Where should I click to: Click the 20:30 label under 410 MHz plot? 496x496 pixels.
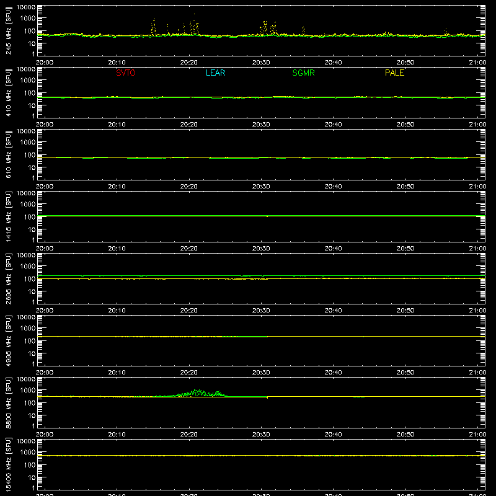(x=261, y=125)
